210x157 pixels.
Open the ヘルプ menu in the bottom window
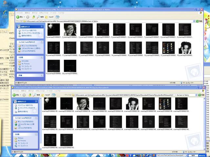pyautogui.click(x=57, y=91)
